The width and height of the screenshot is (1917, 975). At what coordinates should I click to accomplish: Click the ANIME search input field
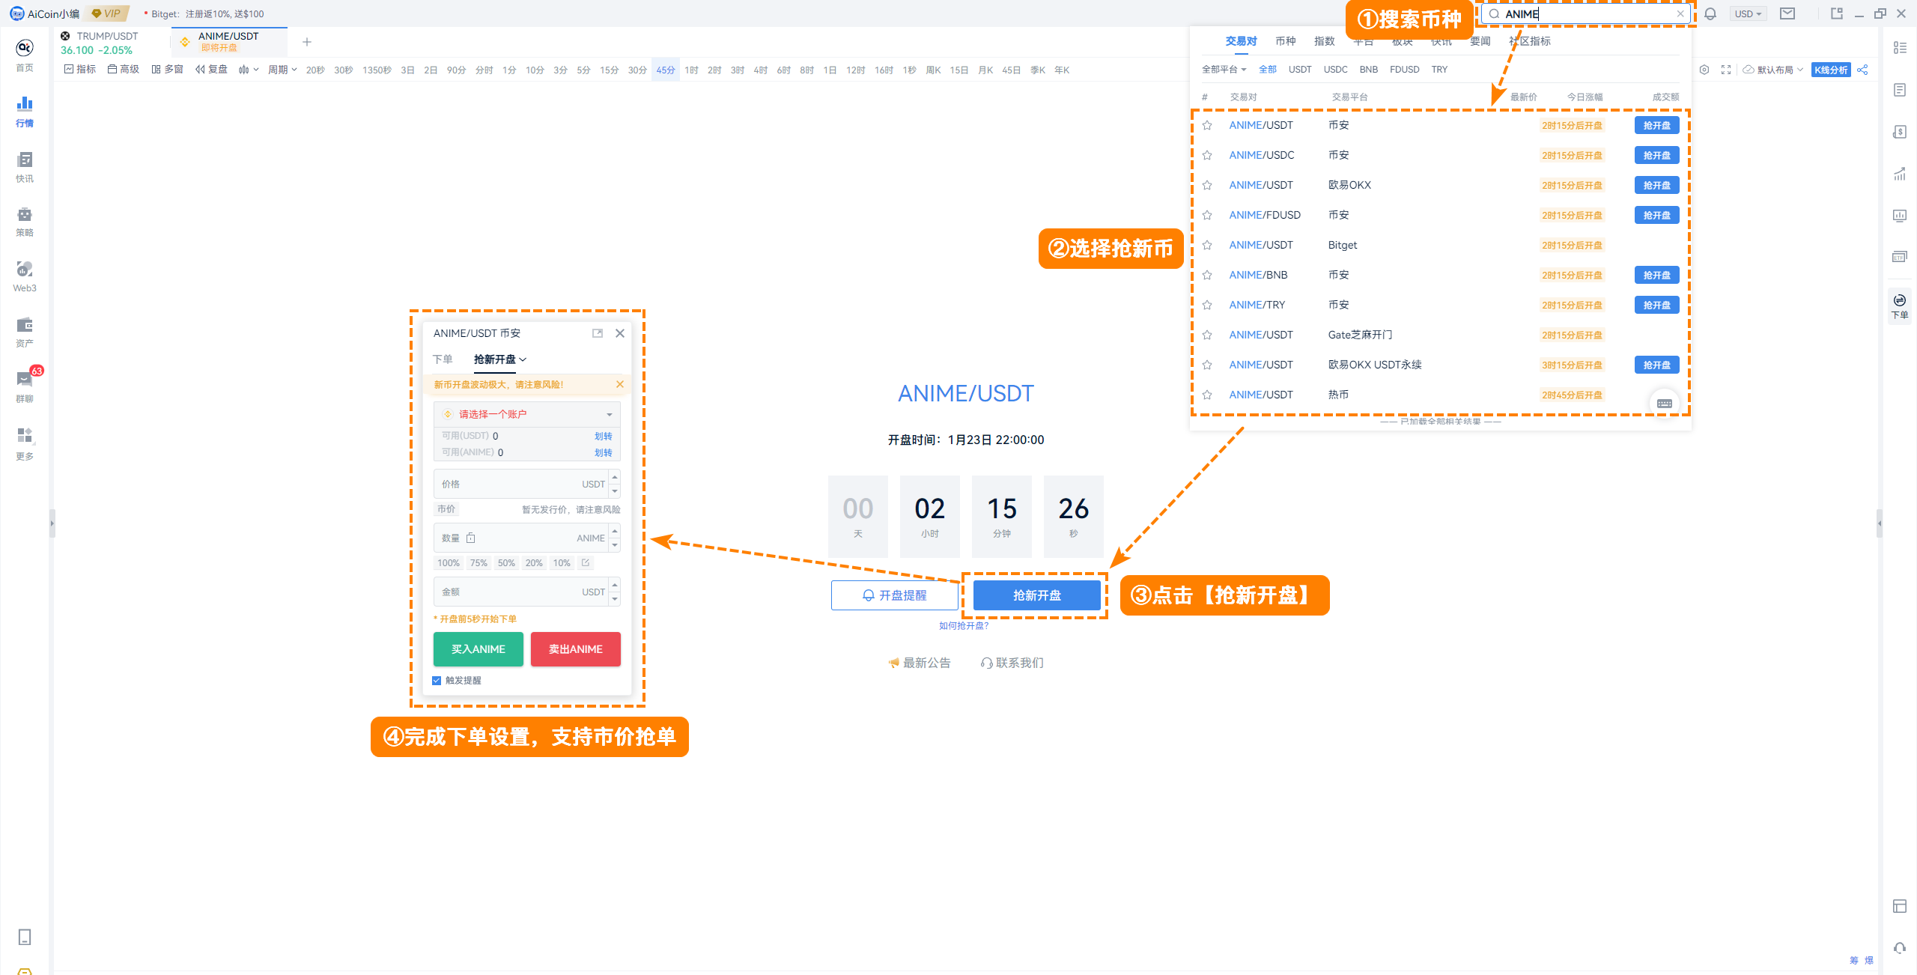point(1585,13)
